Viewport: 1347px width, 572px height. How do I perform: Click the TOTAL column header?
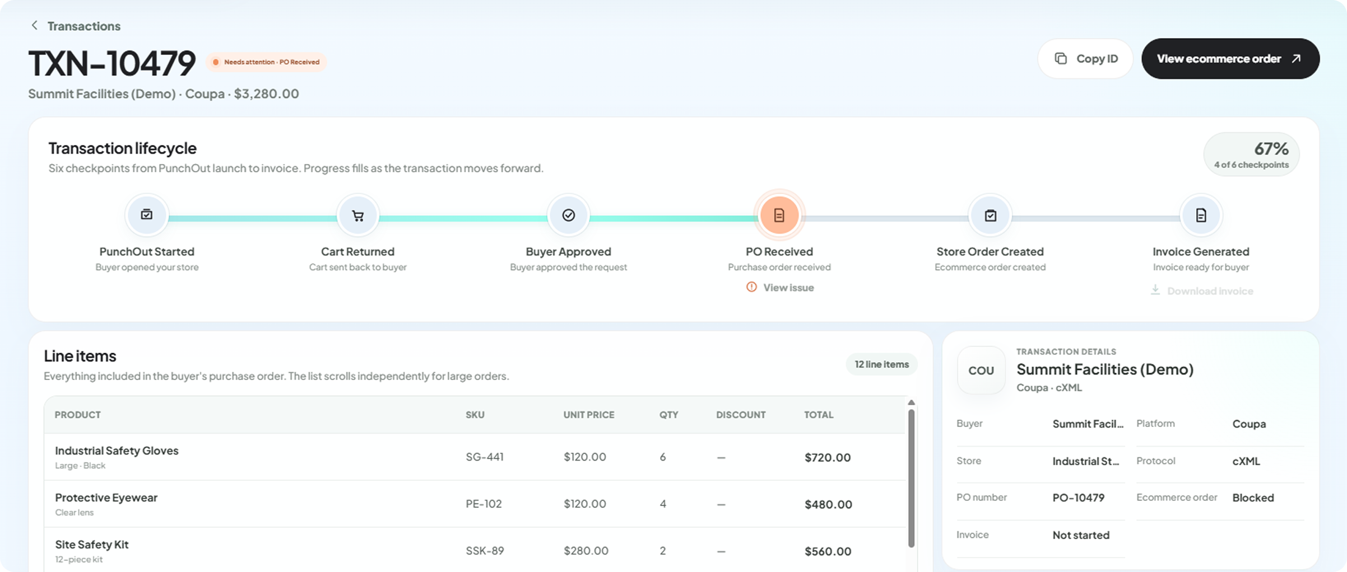(819, 415)
